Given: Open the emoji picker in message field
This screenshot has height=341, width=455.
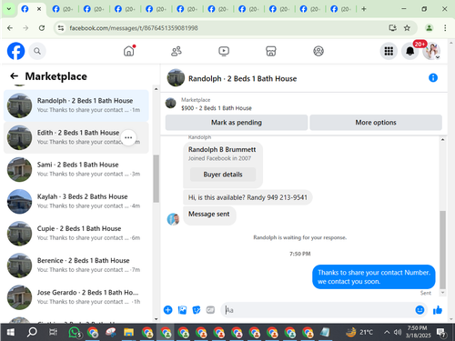Looking at the screenshot, I should (420, 310).
